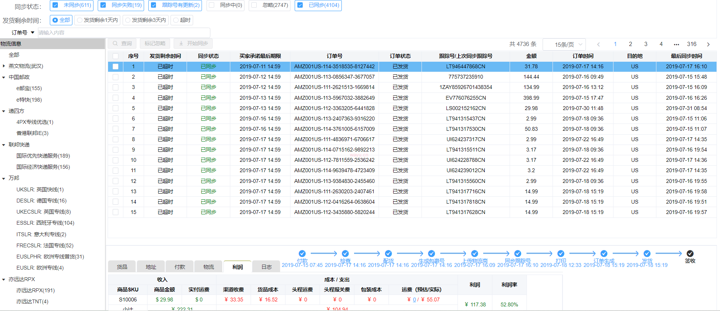The width and height of the screenshot is (720, 311).
Task: Switch to the 利润 tab
Action: click(238, 267)
